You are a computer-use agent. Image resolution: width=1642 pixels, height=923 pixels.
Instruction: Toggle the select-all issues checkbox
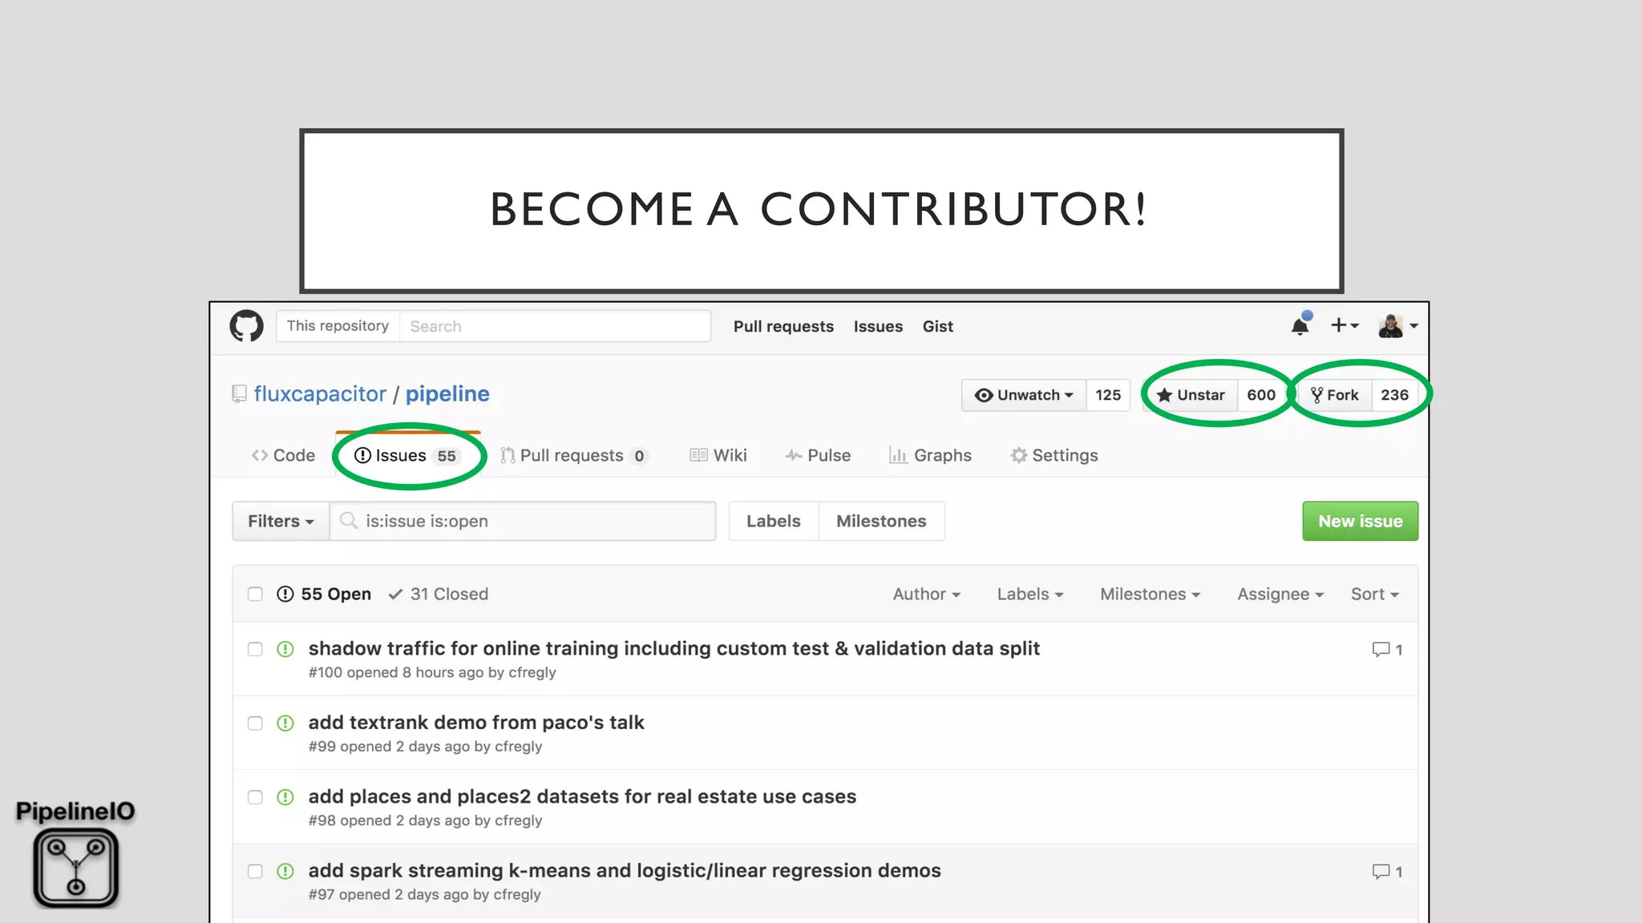255,594
